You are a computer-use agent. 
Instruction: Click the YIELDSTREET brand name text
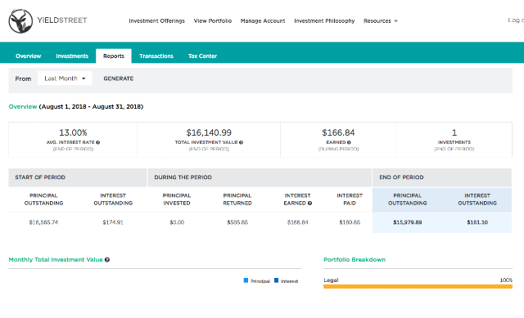[62, 20]
